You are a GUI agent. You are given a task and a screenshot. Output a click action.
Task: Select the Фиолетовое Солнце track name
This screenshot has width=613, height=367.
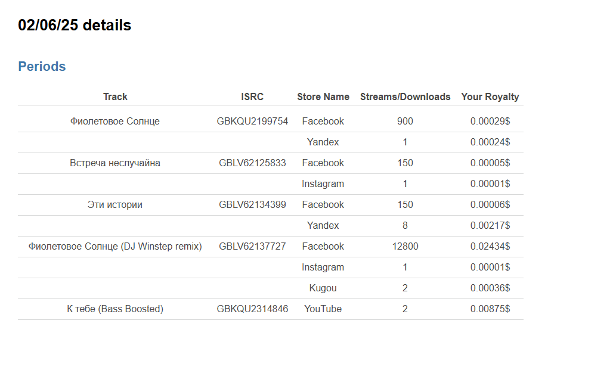pos(115,122)
